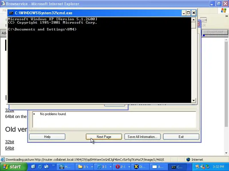
Task: Click the download progress bar under the Download button
Action: point(215,35)
